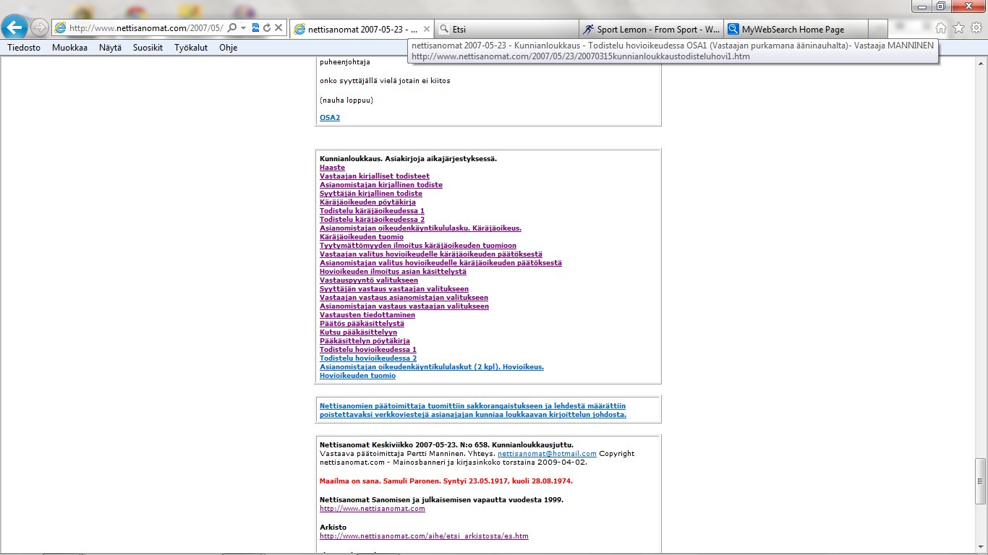988x555 pixels.
Task: Toggle the Compatibility View icon
Action: (256, 28)
